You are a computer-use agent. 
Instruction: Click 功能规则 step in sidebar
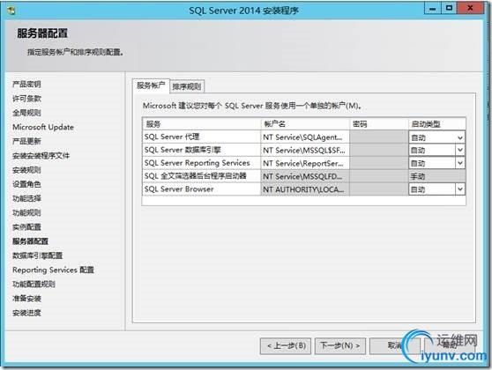[x=26, y=212]
